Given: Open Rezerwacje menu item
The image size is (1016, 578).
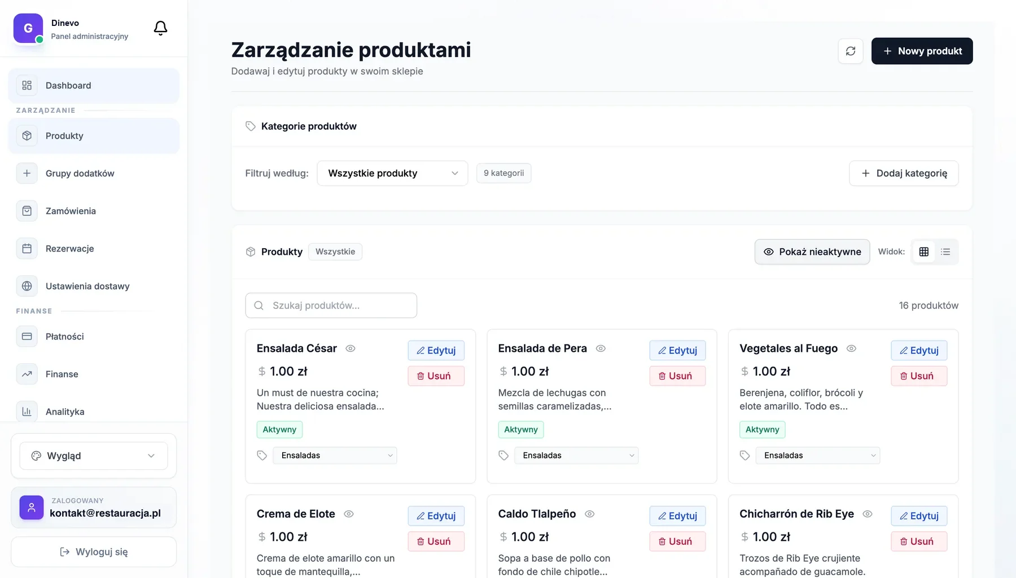Looking at the screenshot, I should pyautogui.click(x=94, y=249).
